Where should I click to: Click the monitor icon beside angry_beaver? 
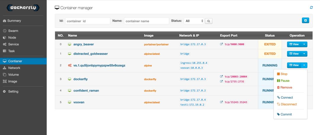70,44
